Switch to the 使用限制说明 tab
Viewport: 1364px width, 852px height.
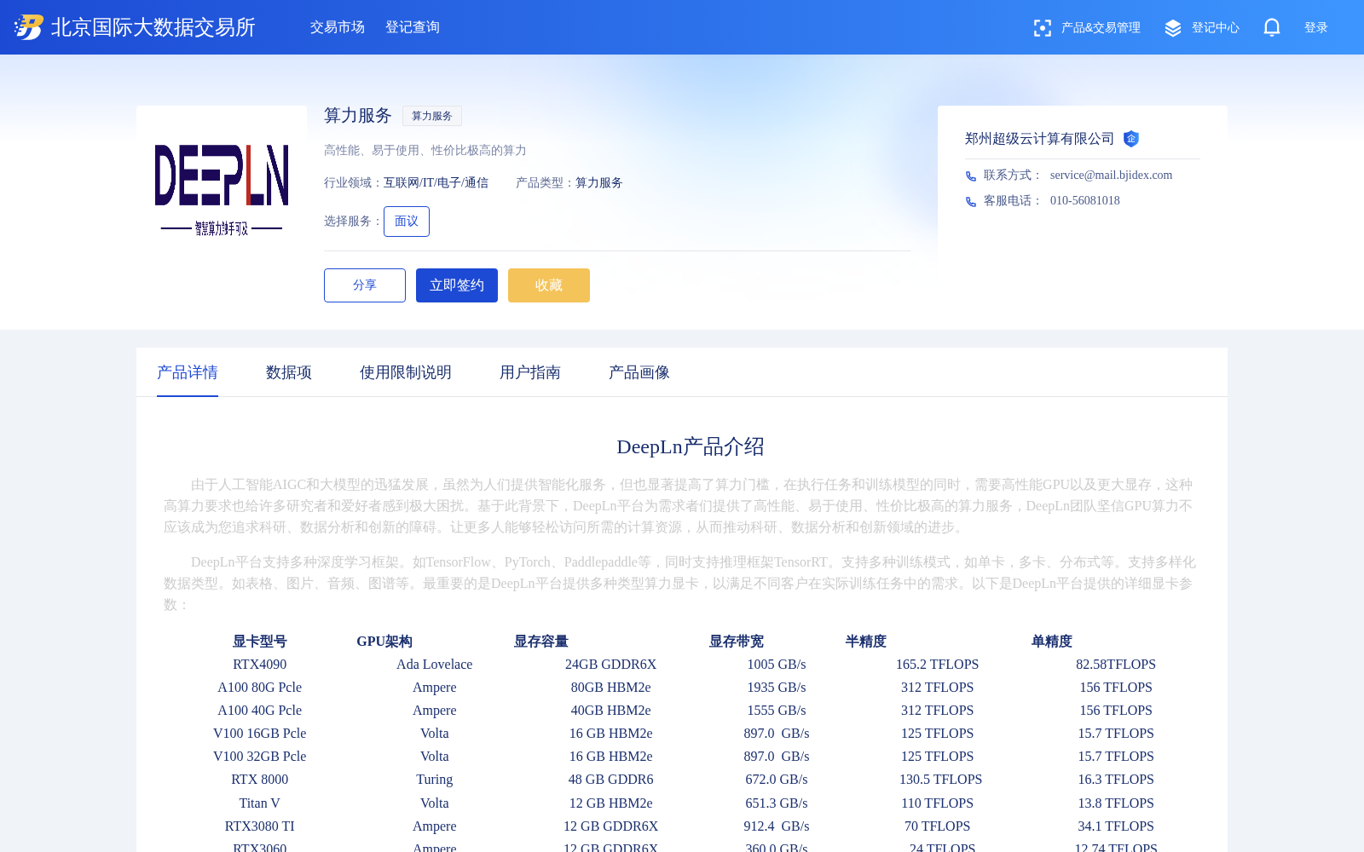[x=406, y=372]
